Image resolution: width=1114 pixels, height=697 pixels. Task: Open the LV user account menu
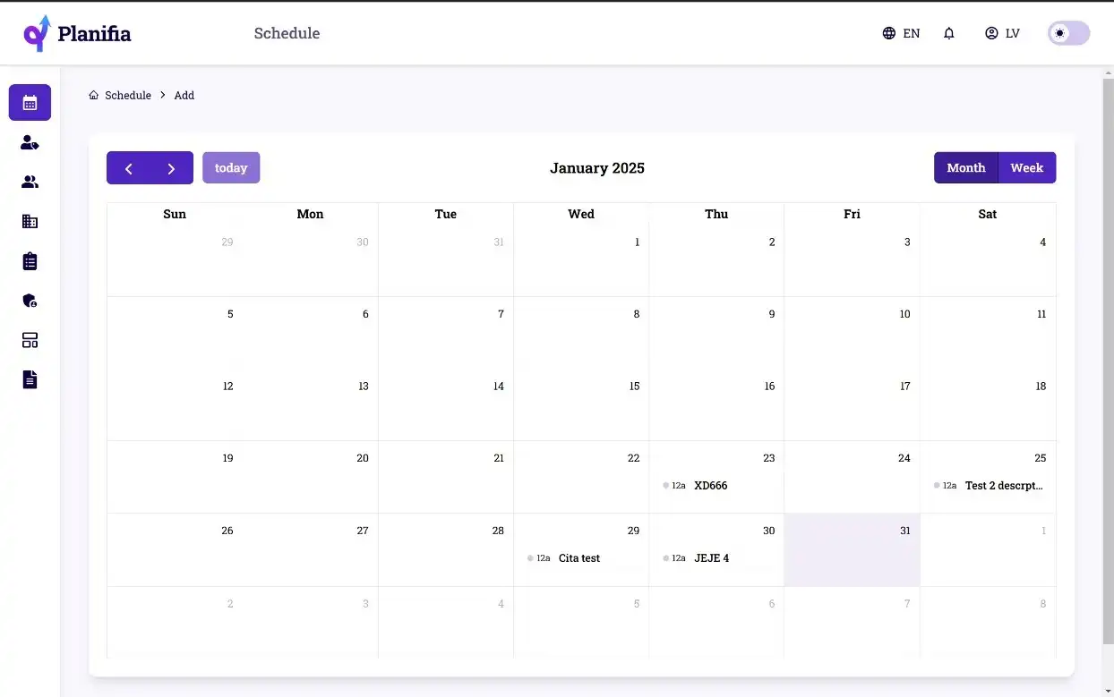(x=1002, y=33)
